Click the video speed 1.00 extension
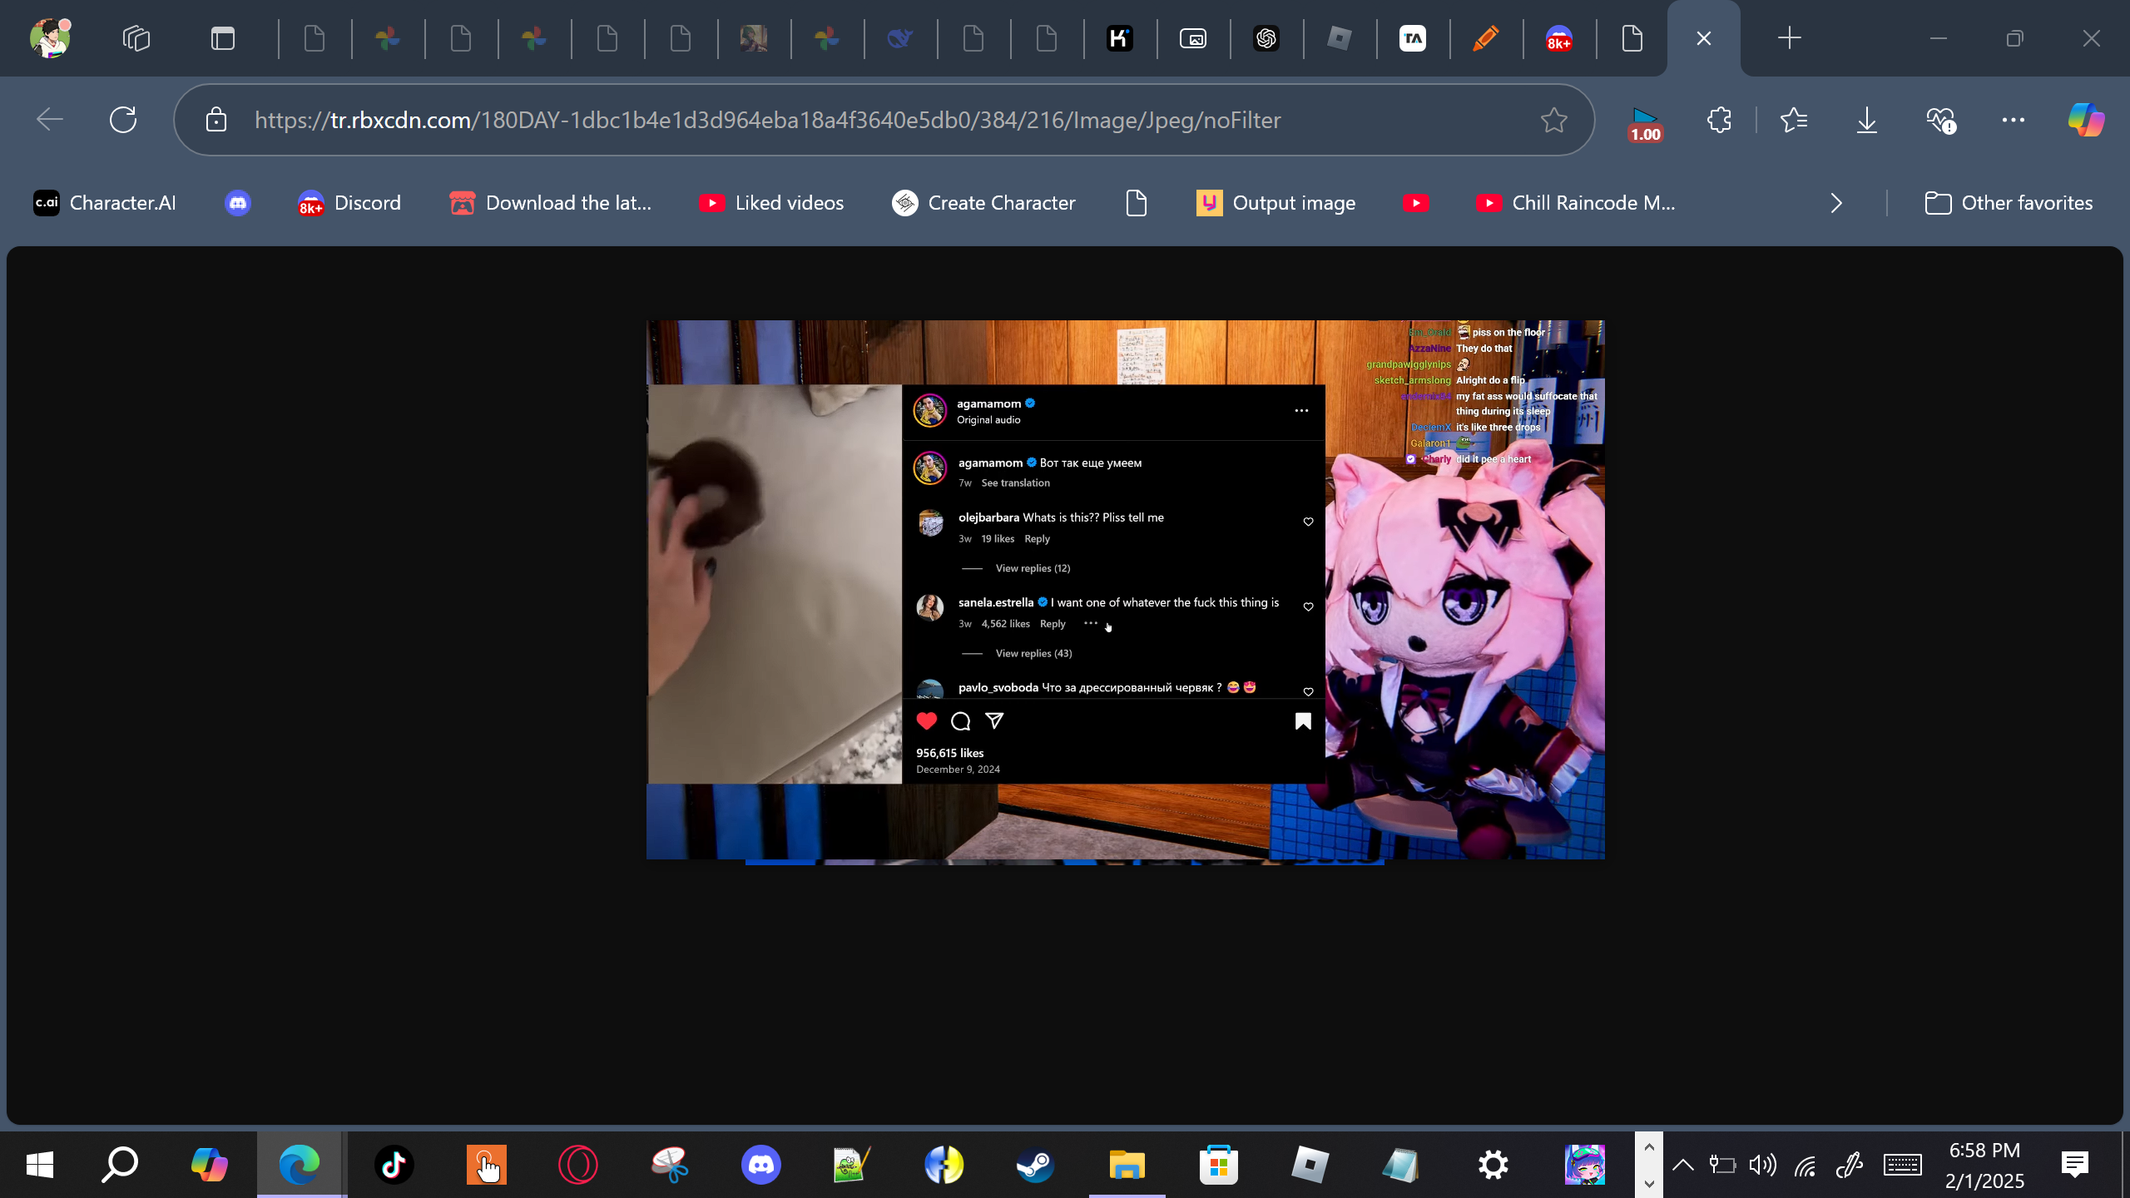The image size is (2130, 1198). coord(1645,123)
